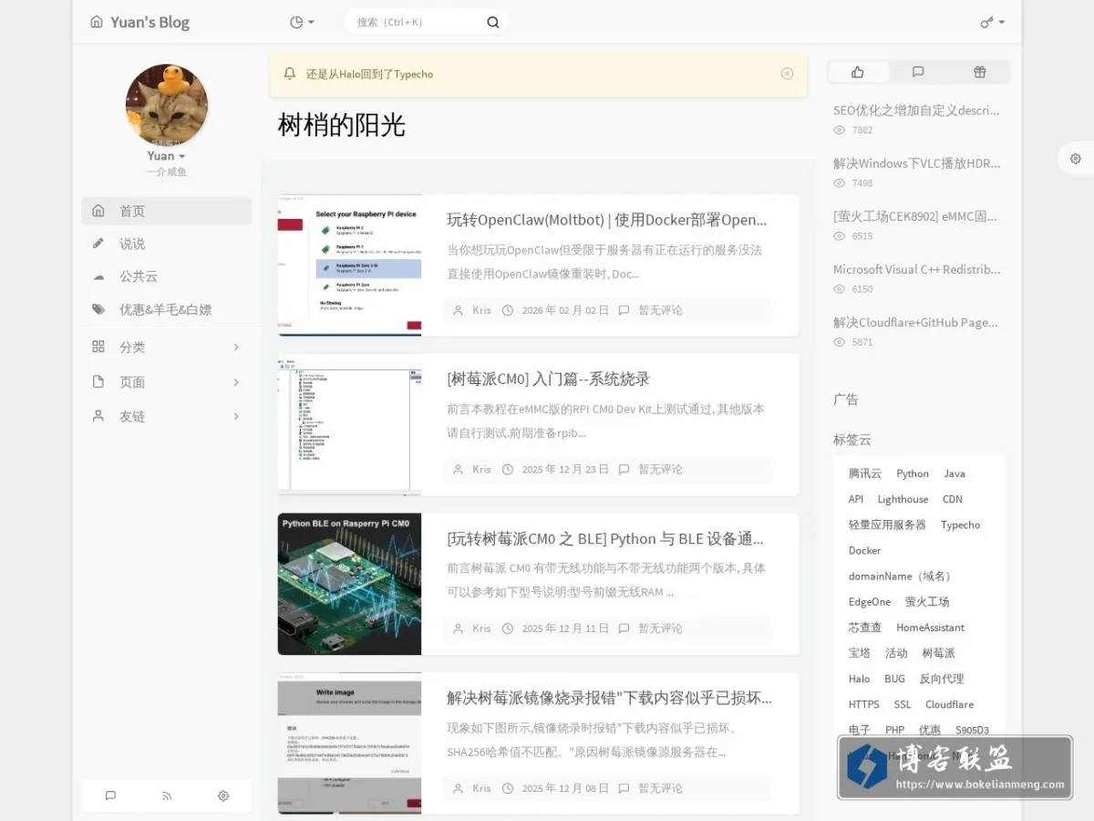1094x821 pixels.
Task: Click the 友链 person icon
Action: 98,416
